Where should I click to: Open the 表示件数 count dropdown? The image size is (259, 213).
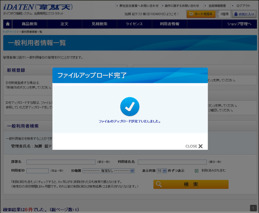click(x=162, y=171)
